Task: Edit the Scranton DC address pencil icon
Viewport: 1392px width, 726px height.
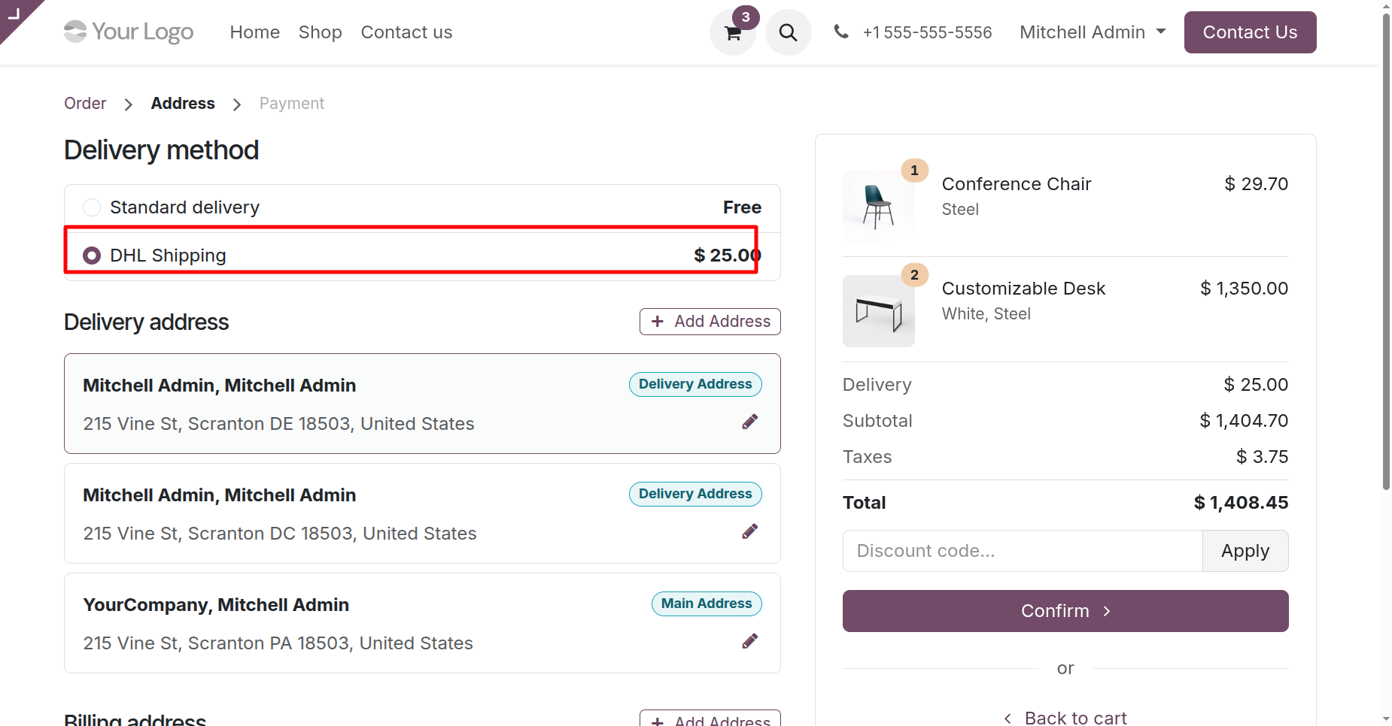Action: tap(749, 531)
